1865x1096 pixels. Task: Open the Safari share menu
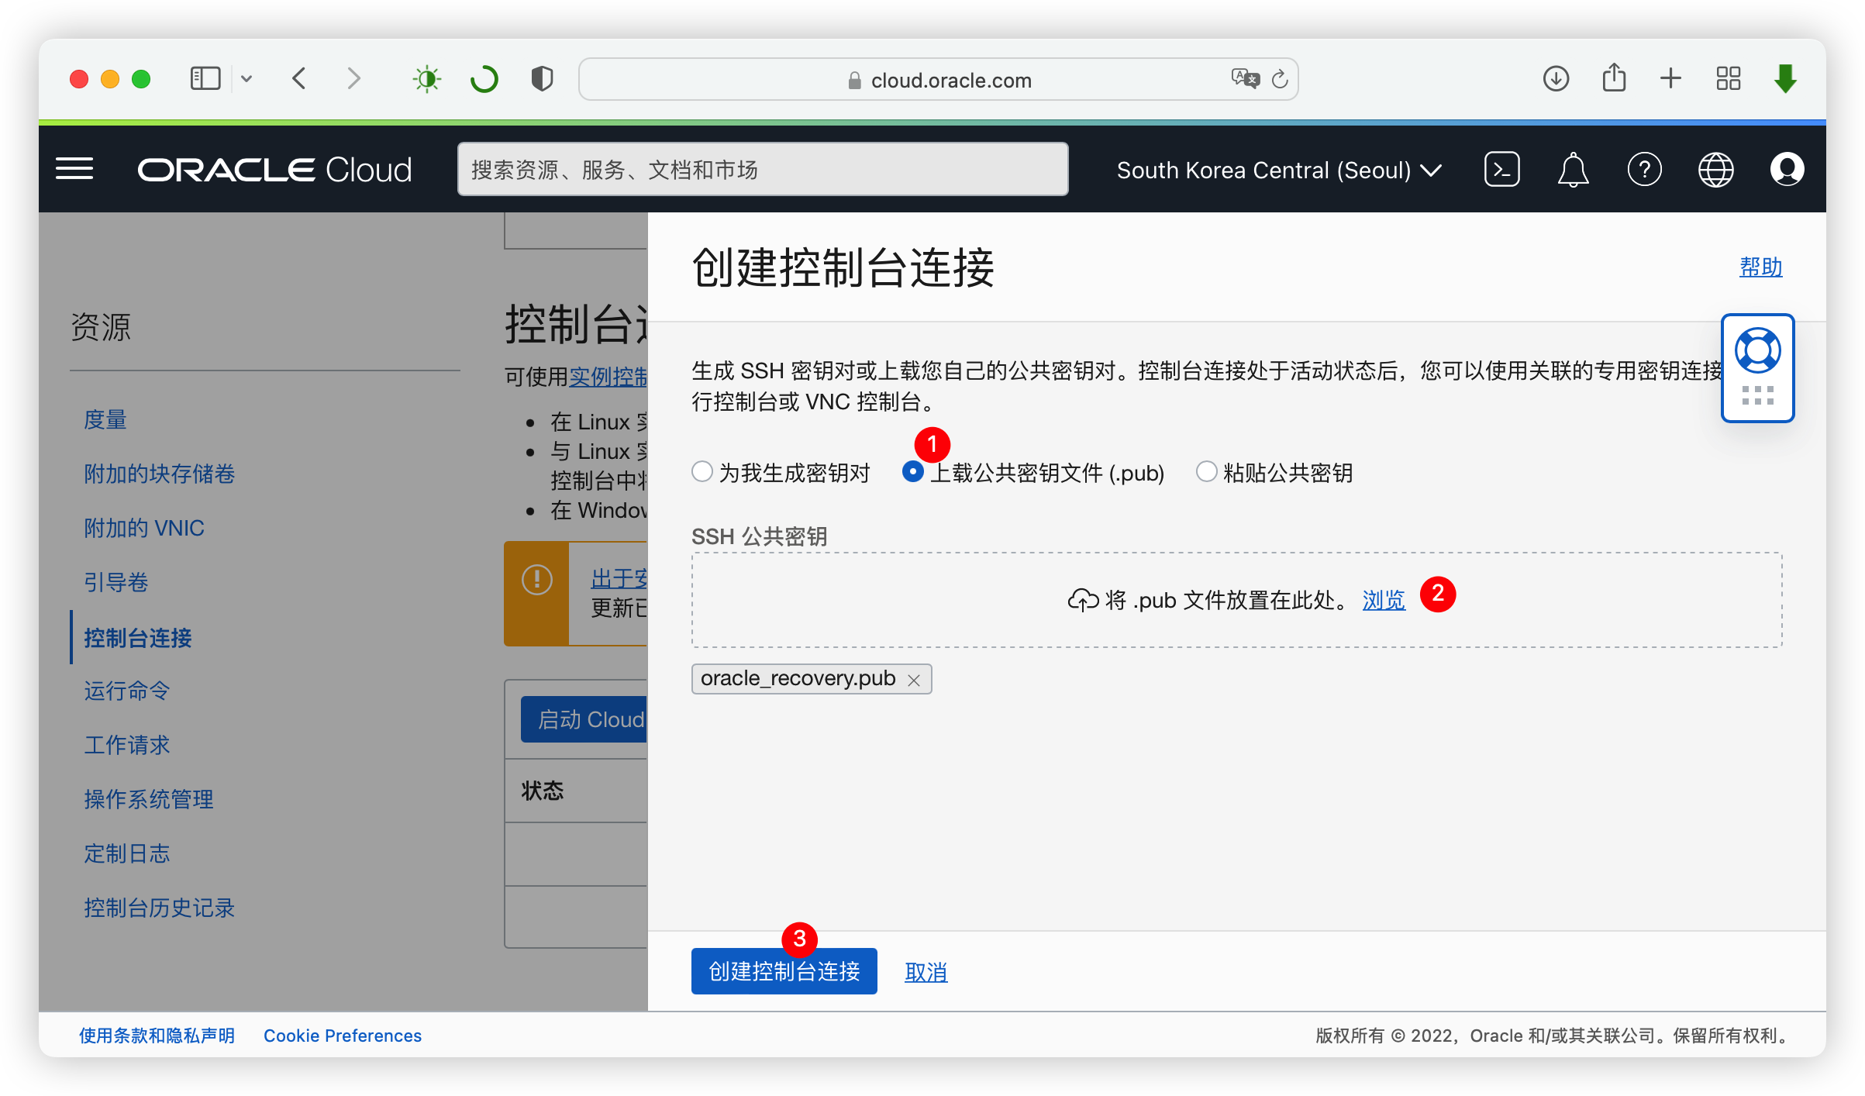pos(1614,78)
